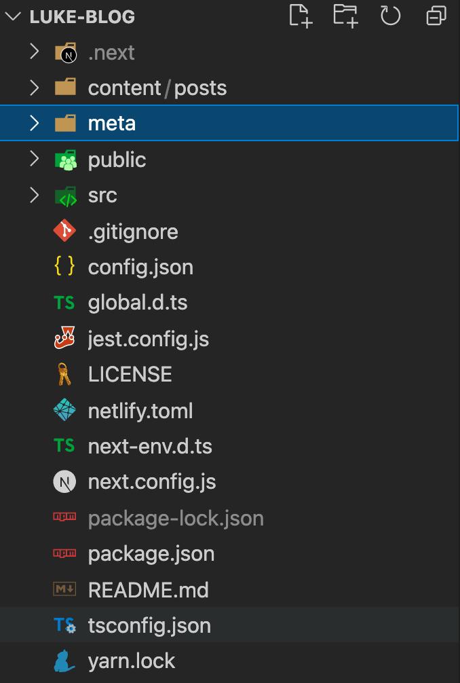460x683 pixels.
Task: Expand the src folder arrow
Action: point(35,195)
